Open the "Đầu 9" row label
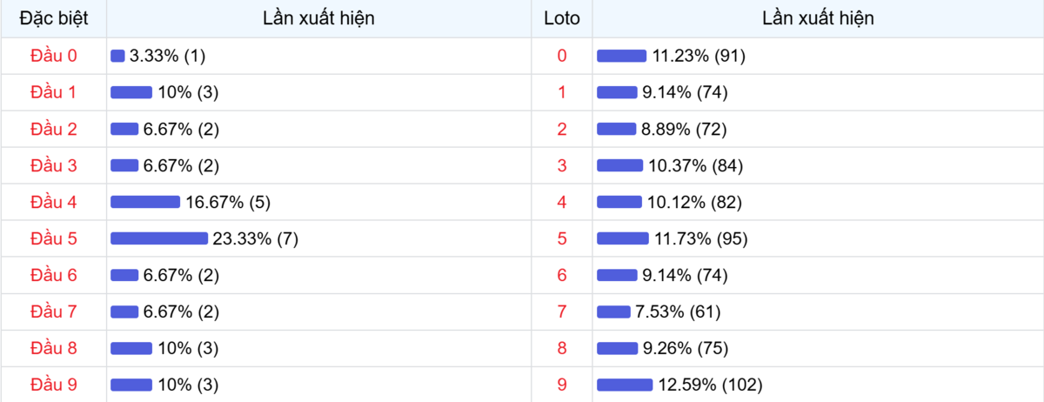This screenshot has height=402, width=1044. coord(54,385)
